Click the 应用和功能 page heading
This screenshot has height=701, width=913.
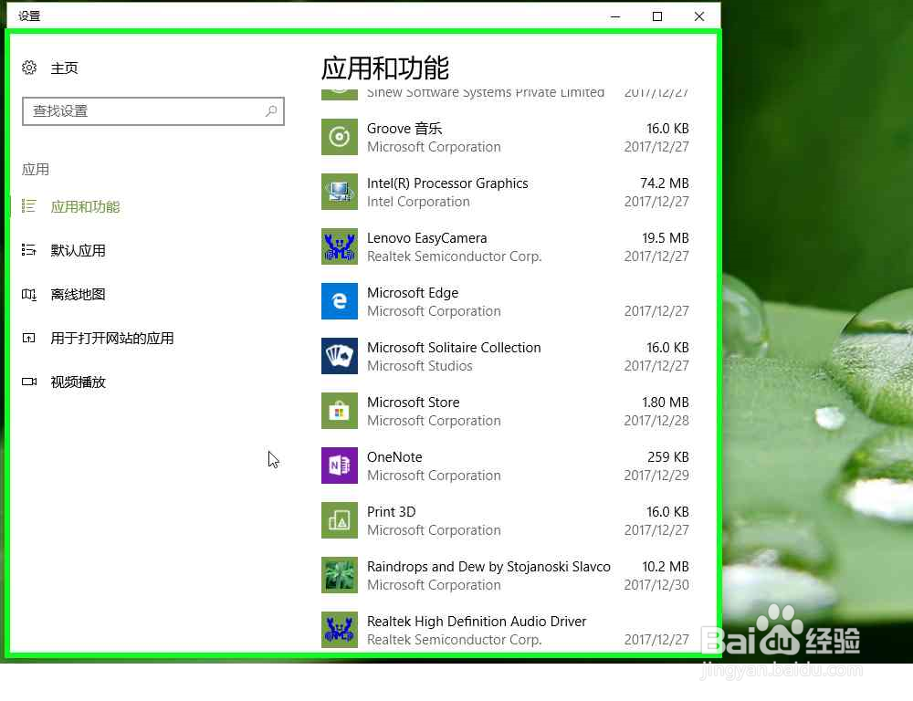pos(385,68)
